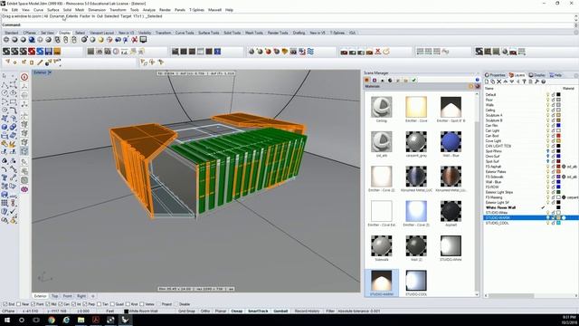Select the STUDIO_COOL layer
This screenshot has height=326, width=579.
(497, 223)
